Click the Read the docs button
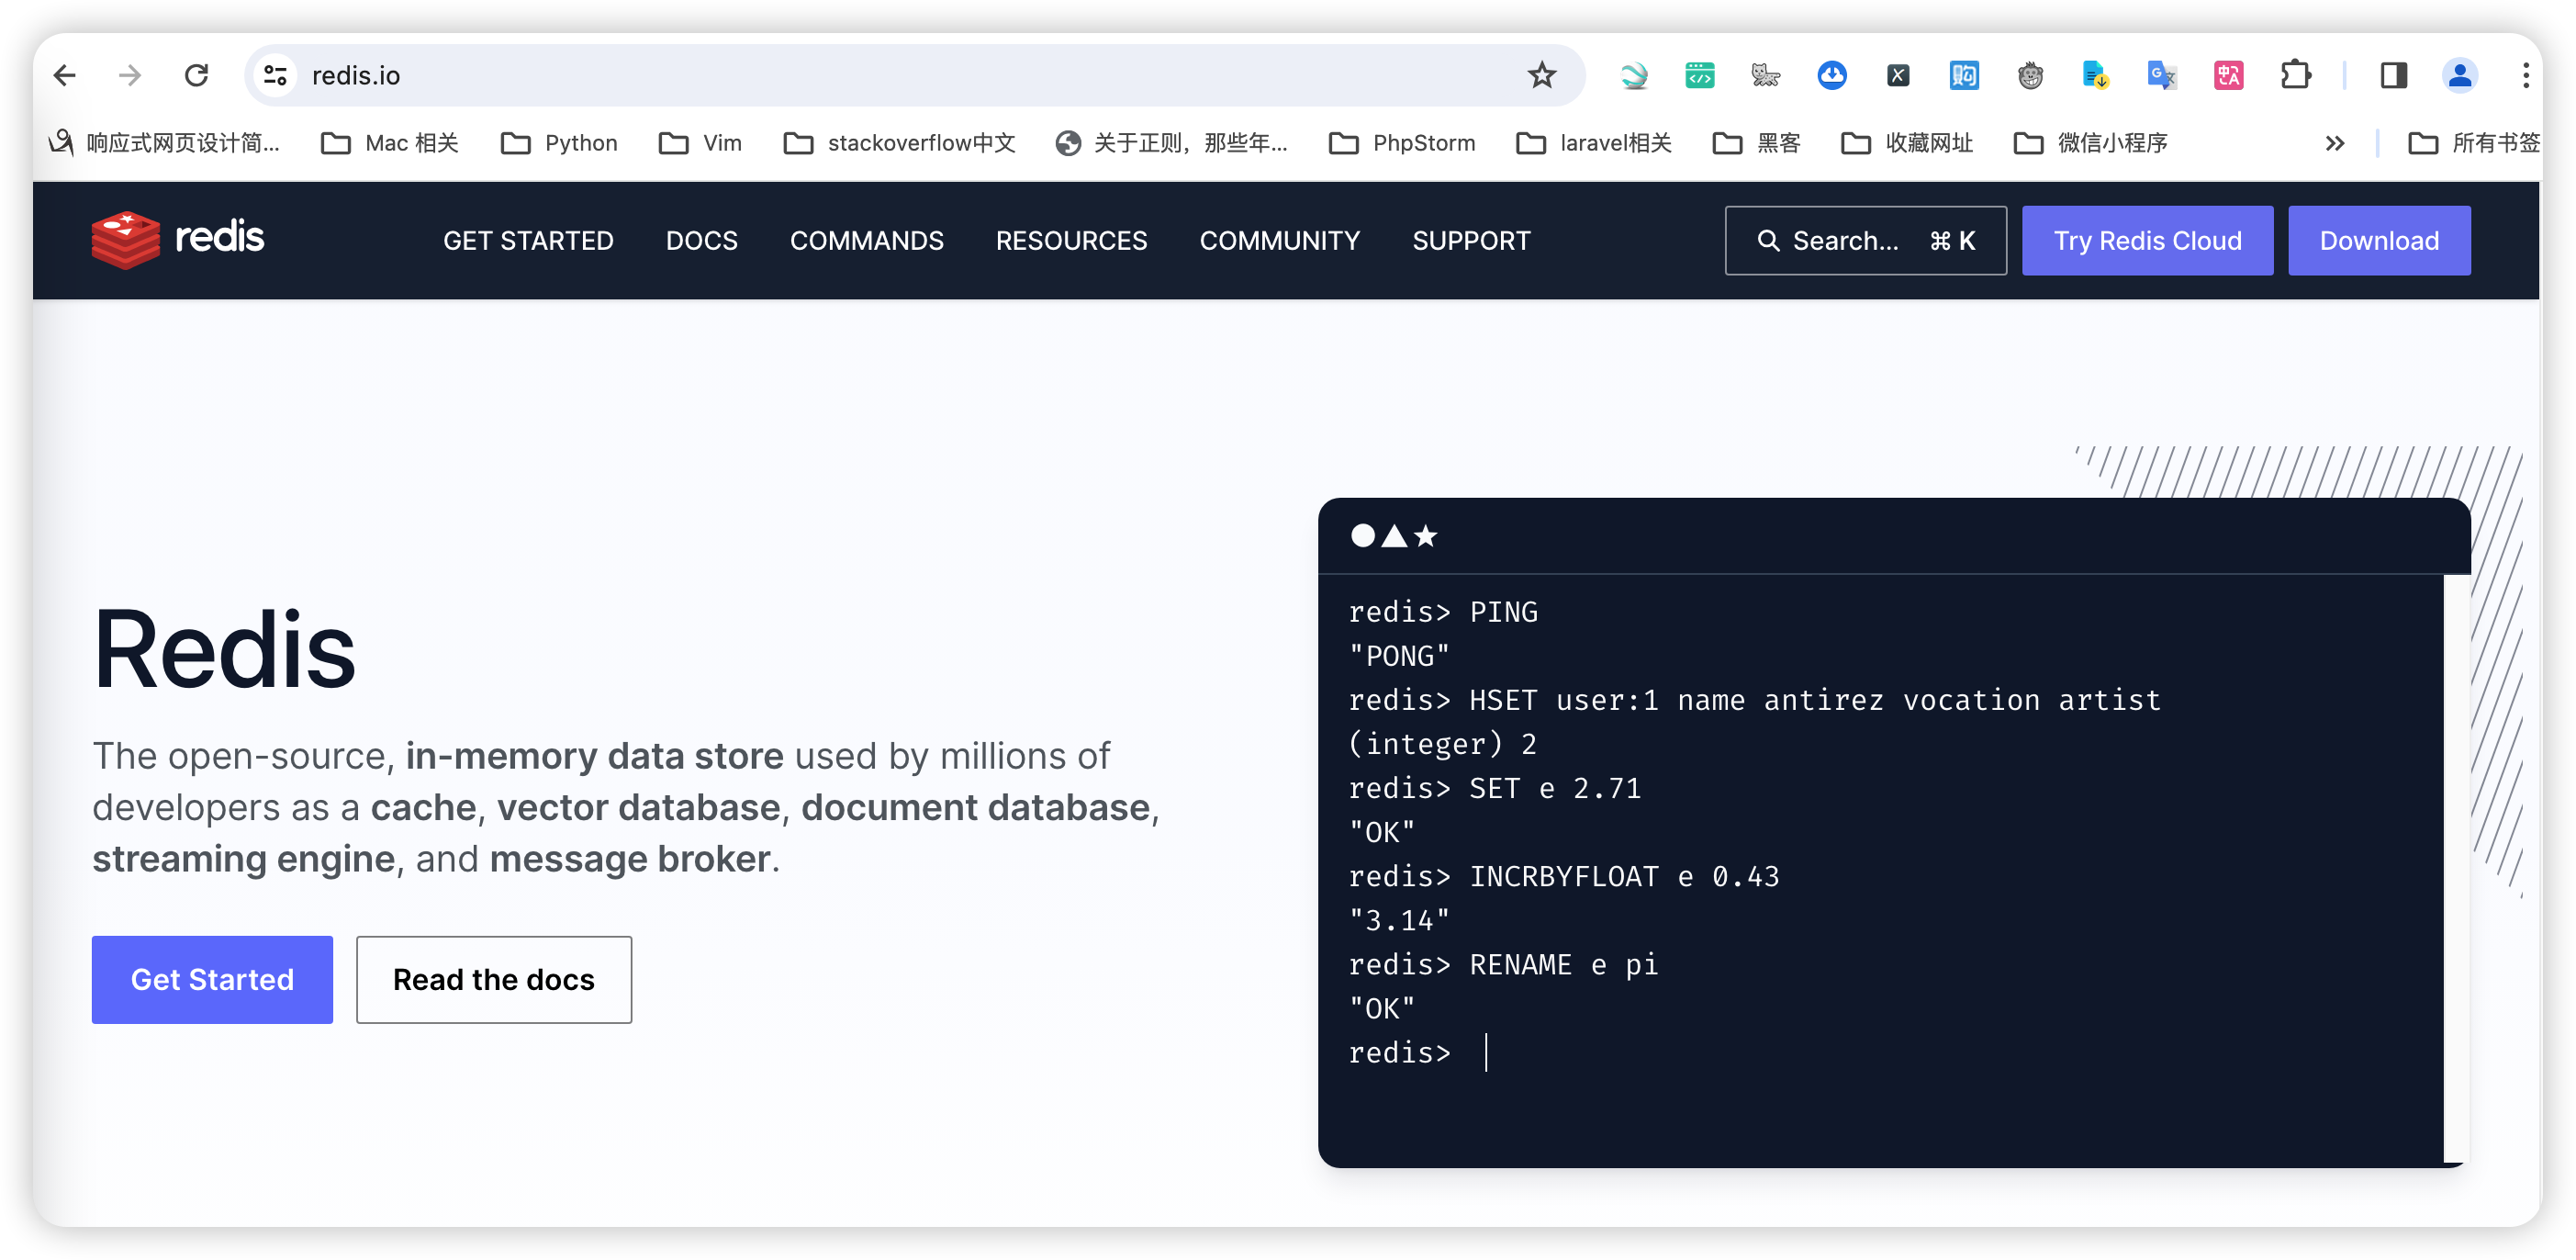Image resolution: width=2576 pixels, height=1260 pixels. click(x=493, y=979)
